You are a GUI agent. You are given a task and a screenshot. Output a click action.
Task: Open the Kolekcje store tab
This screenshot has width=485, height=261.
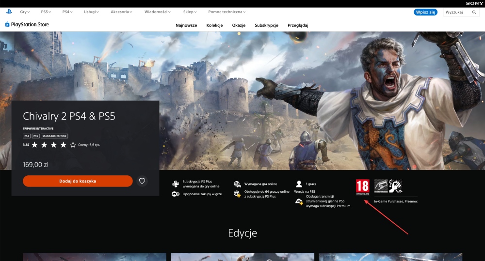pos(214,25)
